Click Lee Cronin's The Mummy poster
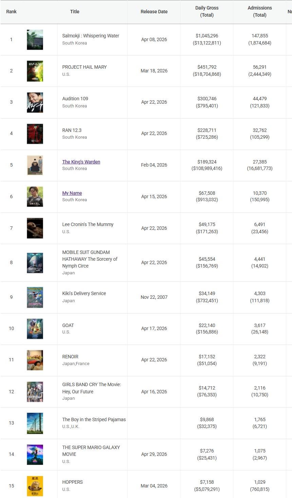292x498 pixels. click(x=35, y=228)
